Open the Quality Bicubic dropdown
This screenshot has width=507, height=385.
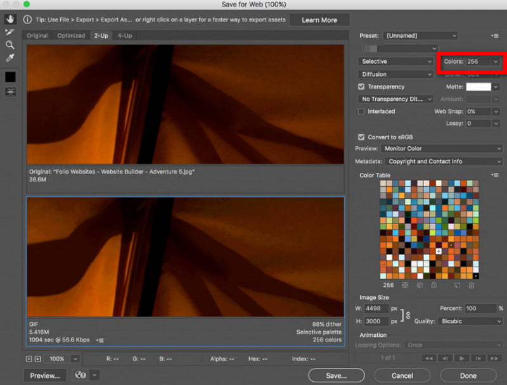tap(470, 321)
